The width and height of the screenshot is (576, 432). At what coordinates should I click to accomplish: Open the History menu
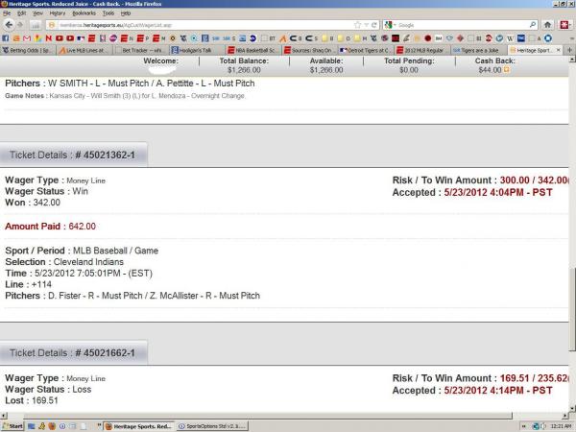click(58, 13)
